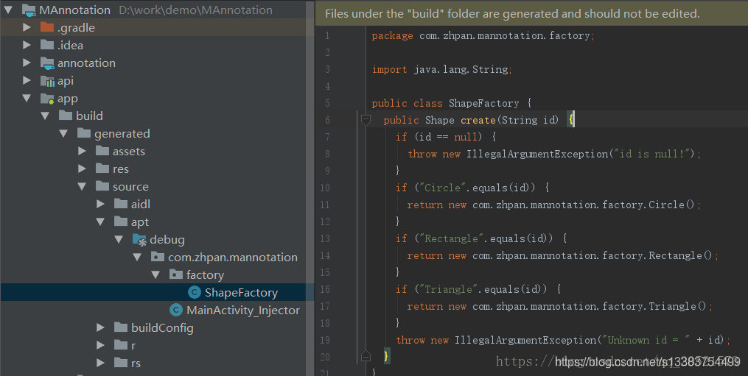Expand the aidl folder
The width and height of the screenshot is (748, 376).
(x=100, y=204)
